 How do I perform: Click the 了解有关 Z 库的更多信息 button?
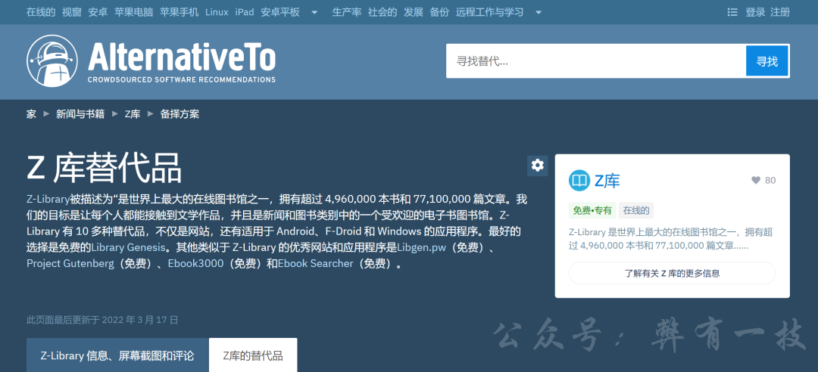672,273
